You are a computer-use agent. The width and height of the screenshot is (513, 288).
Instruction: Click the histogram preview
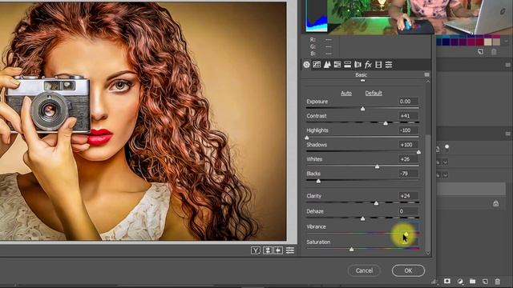(317, 16)
